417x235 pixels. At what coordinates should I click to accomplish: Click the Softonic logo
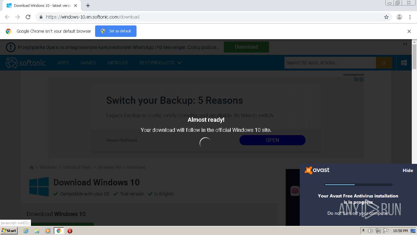click(x=26, y=63)
